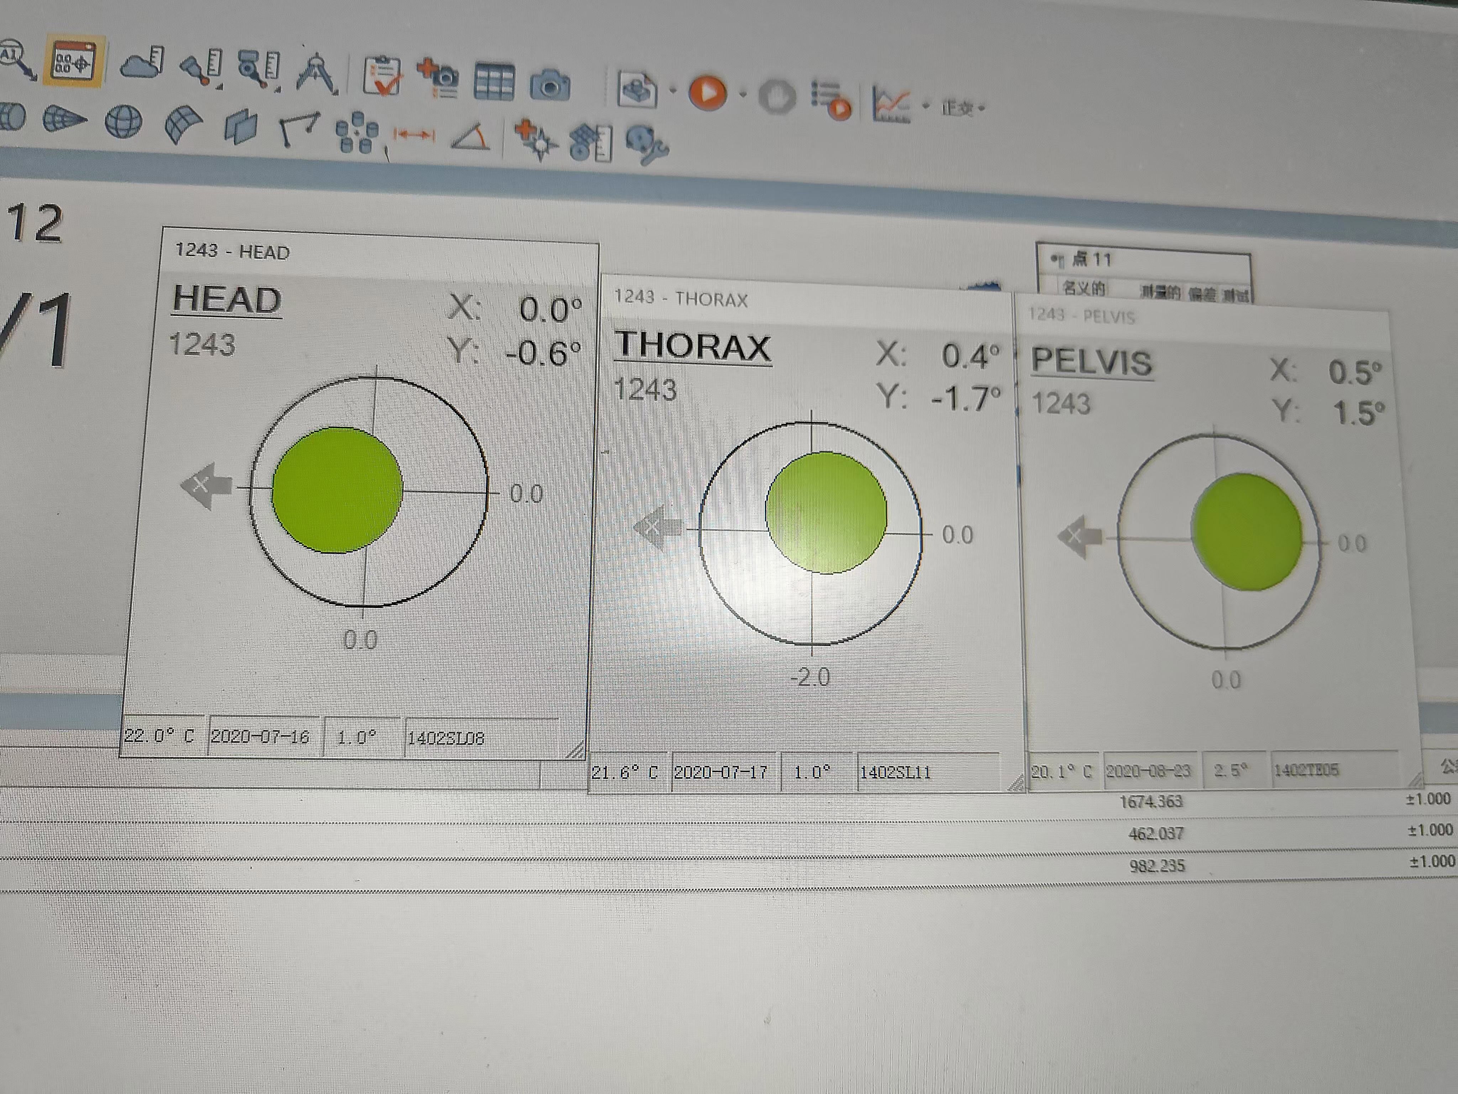1458x1094 pixels.
Task: Select the 1243 - THORAX panel title
Action: tap(681, 299)
